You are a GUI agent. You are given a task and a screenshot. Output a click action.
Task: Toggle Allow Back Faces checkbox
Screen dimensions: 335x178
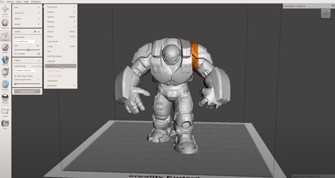click(x=15, y=76)
